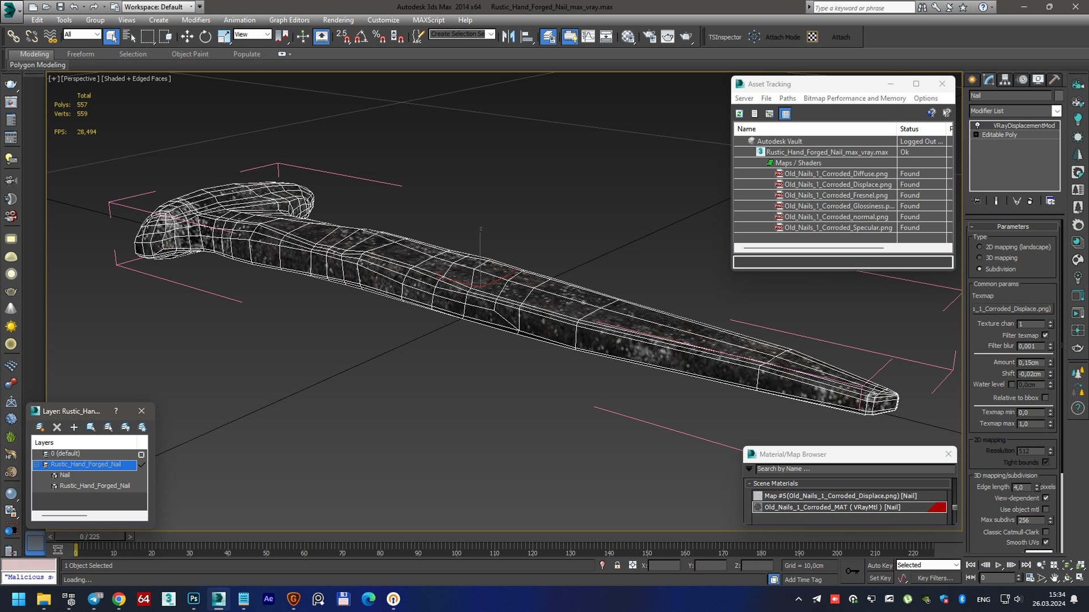Select 3D mapping radio button
The height and width of the screenshot is (612, 1089).
pyautogui.click(x=979, y=258)
